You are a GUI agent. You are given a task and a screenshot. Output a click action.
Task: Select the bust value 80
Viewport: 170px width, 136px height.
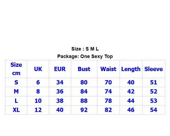pos(84,82)
